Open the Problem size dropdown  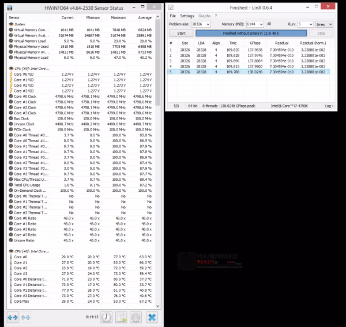pyautogui.click(x=201, y=24)
